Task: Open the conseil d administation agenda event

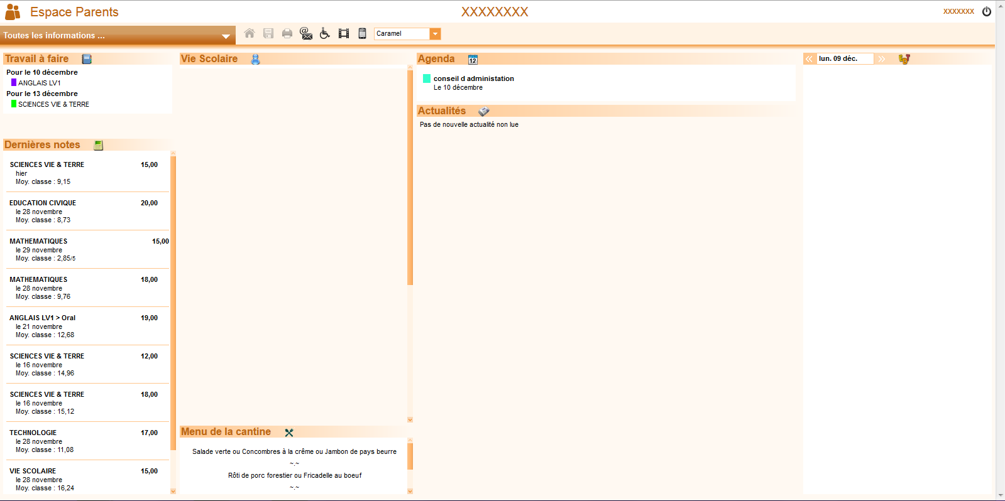Action: pos(473,78)
